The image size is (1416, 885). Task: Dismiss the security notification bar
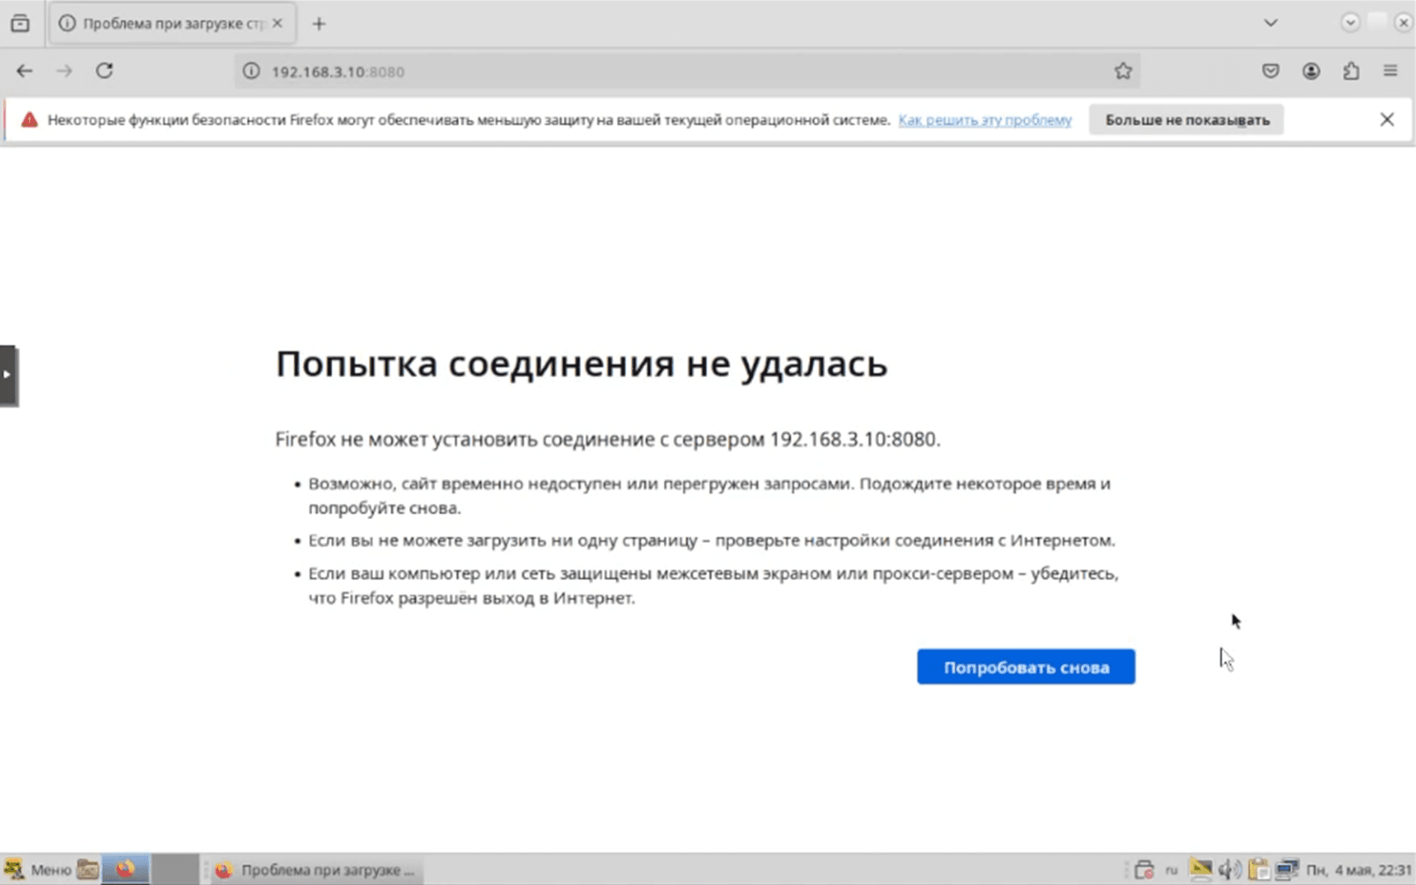[1387, 120]
